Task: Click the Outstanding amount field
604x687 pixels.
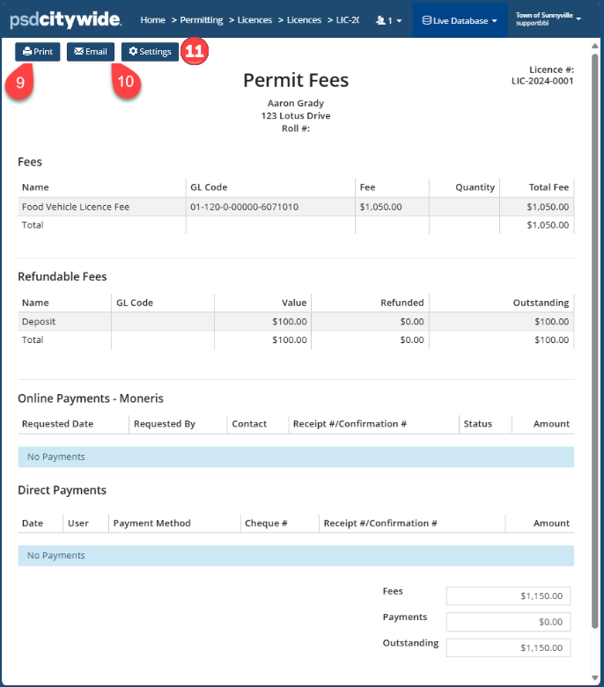Action: [x=508, y=647]
